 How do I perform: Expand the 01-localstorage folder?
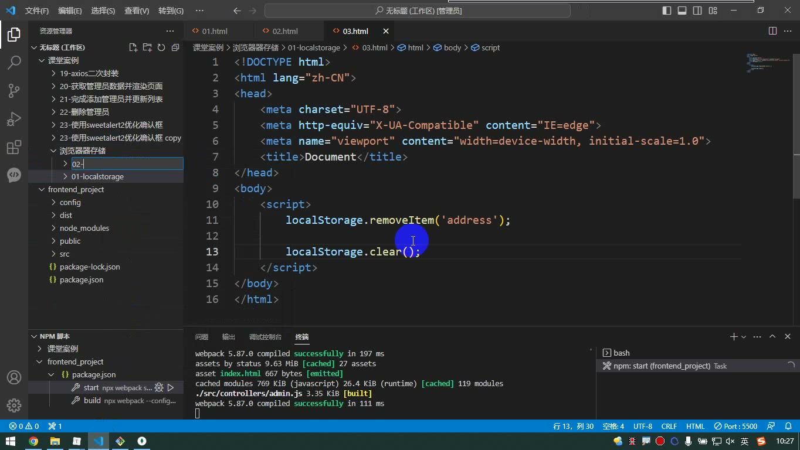pyautogui.click(x=97, y=176)
